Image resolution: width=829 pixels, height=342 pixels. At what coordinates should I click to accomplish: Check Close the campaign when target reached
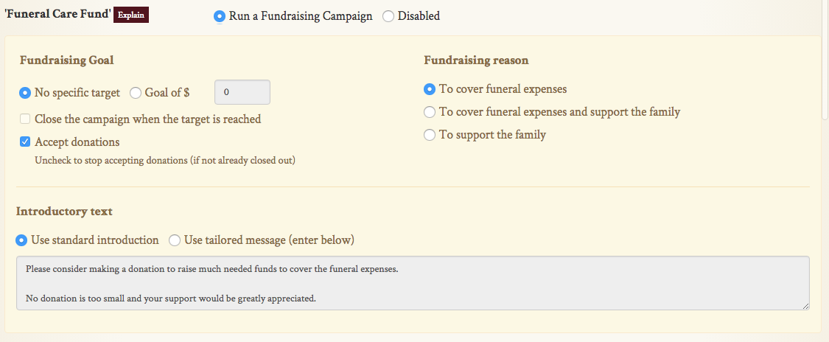(25, 119)
